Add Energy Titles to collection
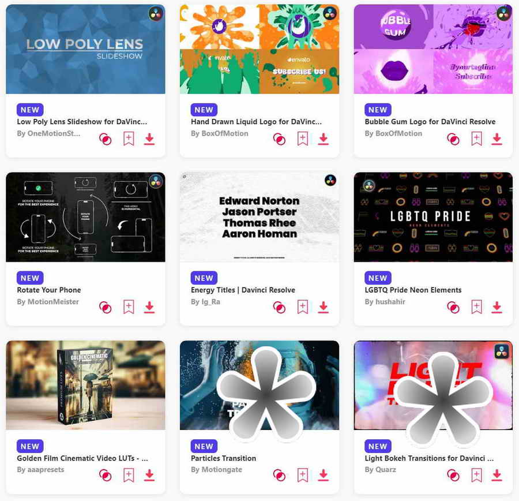The image size is (519, 501). (303, 307)
